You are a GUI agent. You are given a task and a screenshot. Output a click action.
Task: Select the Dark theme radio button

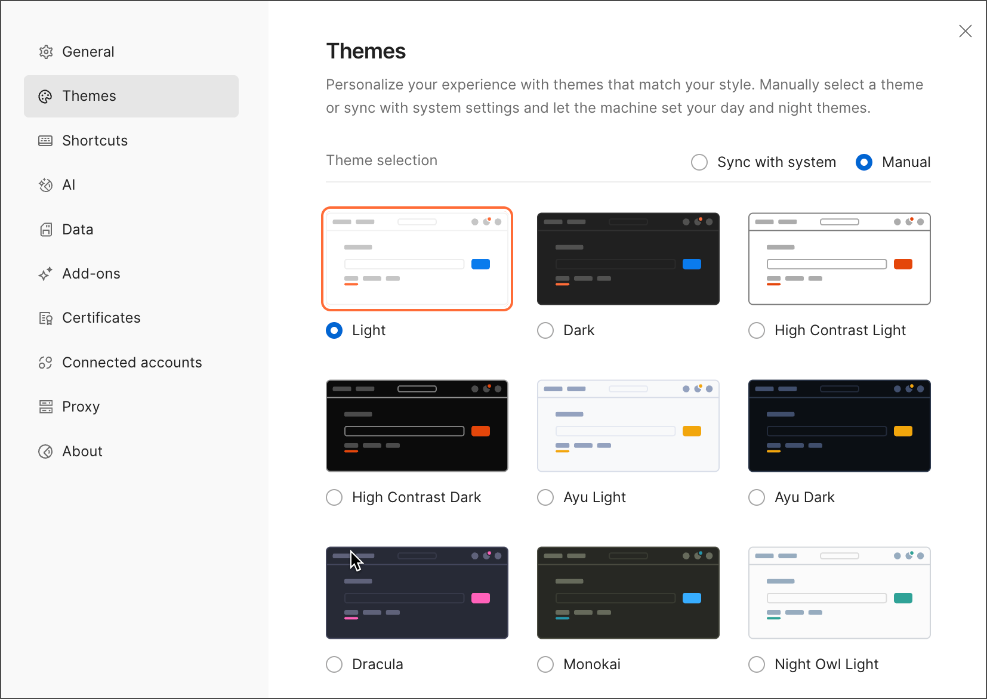click(x=545, y=330)
